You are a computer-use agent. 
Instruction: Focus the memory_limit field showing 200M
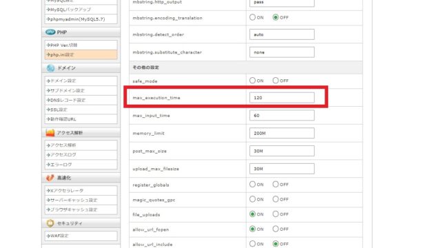[282, 133]
